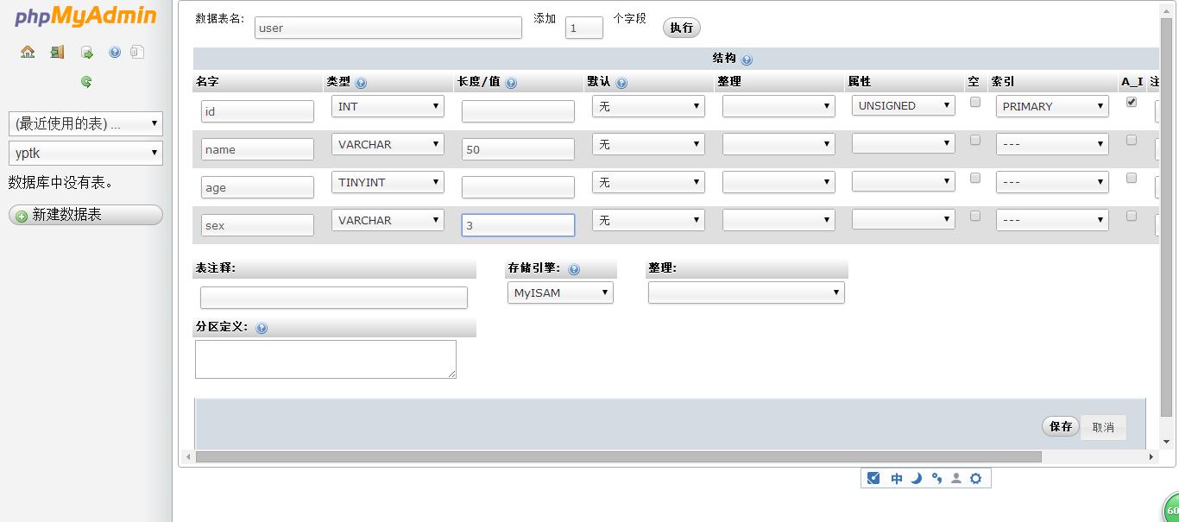Open the TINYINT type dropdown for age

(388, 182)
